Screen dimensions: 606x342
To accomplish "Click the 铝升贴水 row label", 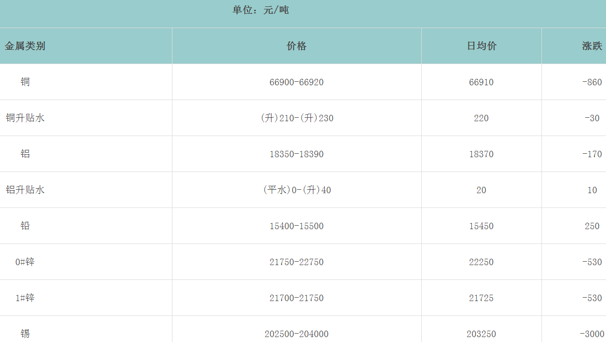I will 25,190.
